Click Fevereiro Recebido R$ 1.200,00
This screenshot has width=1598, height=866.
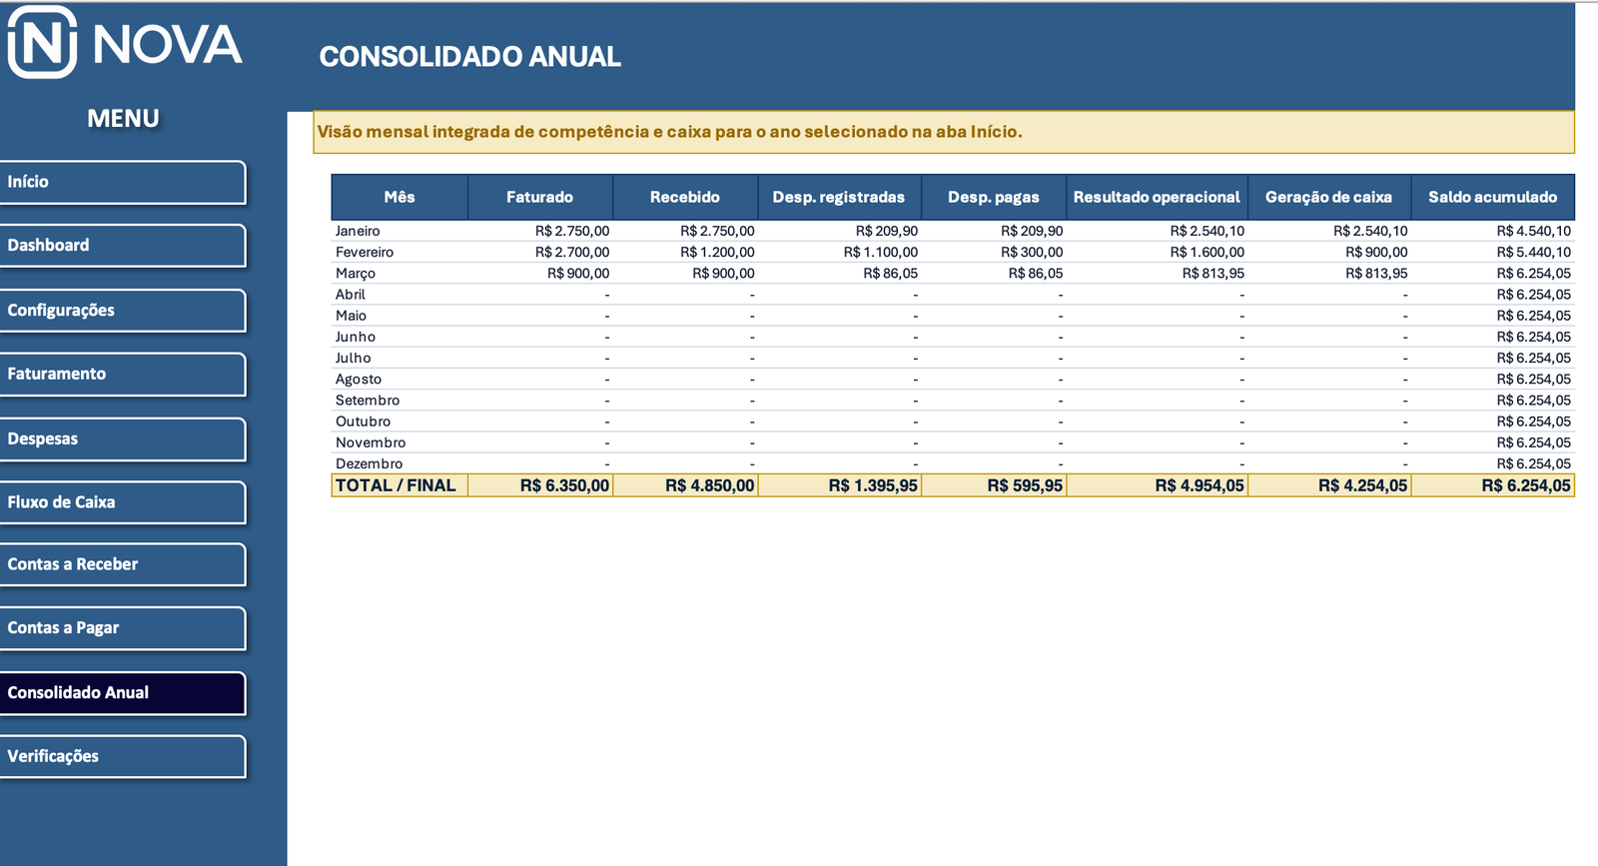[717, 252]
